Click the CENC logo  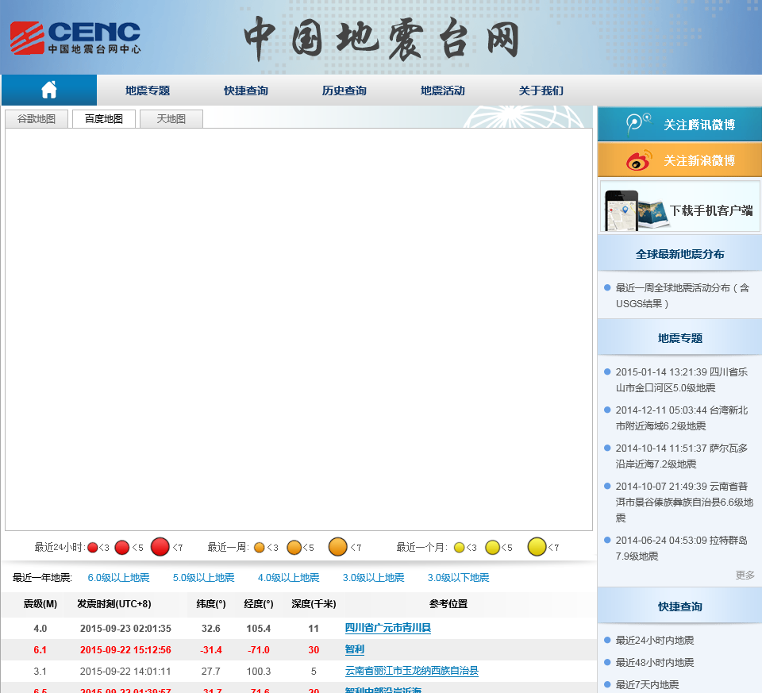tap(75, 37)
